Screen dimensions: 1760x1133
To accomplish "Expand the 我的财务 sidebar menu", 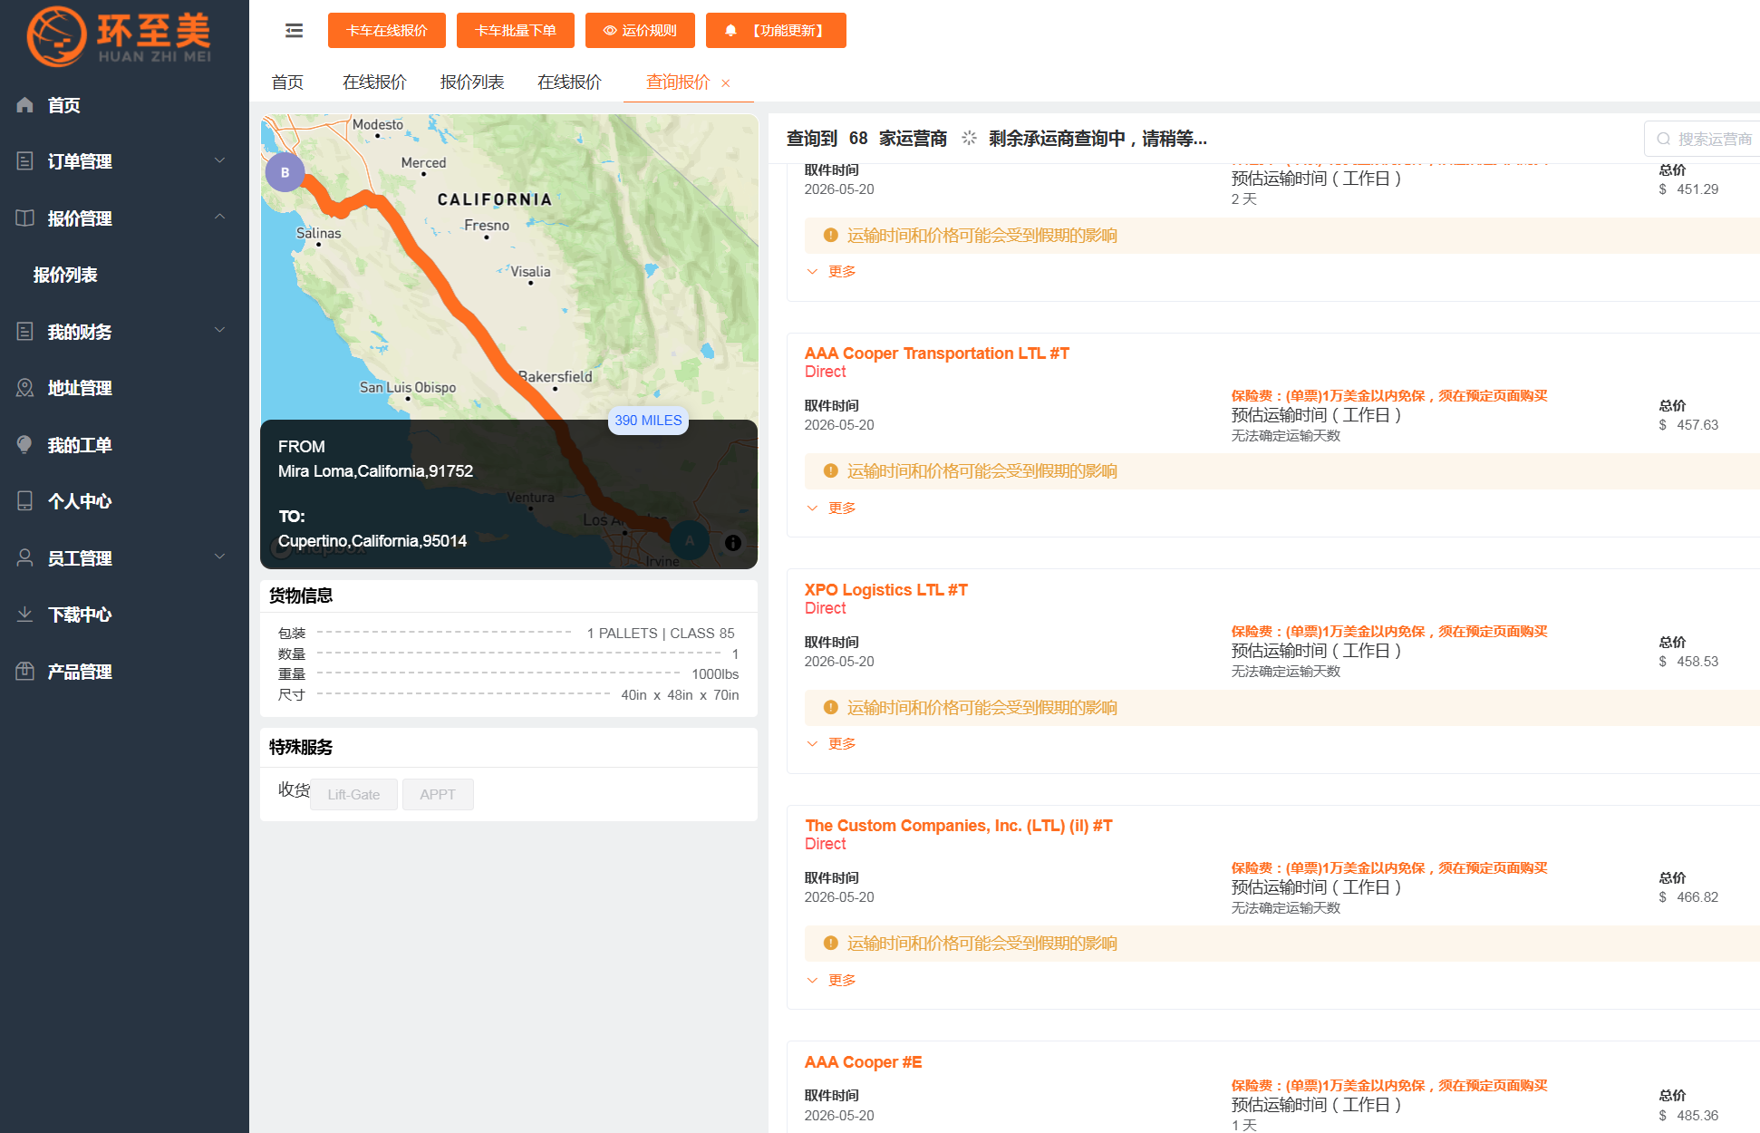I will [219, 331].
